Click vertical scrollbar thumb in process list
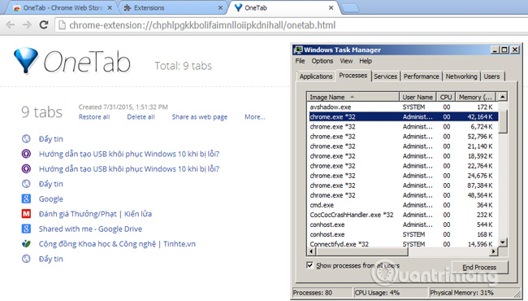This screenshot has width=528, height=301. pos(502,121)
